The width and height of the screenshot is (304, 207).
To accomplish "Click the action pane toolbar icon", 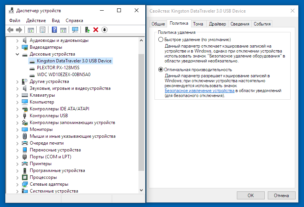I will click(63, 30).
